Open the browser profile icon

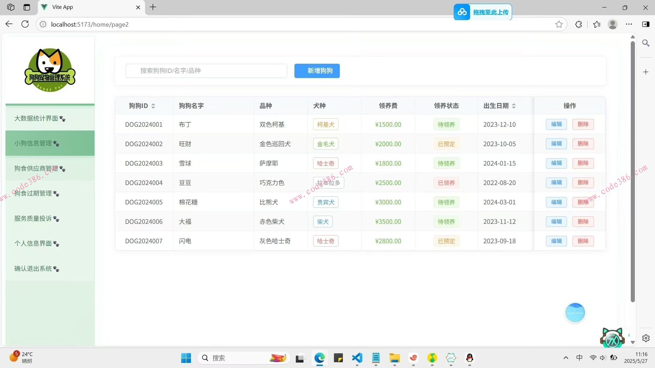coord(613,24)
